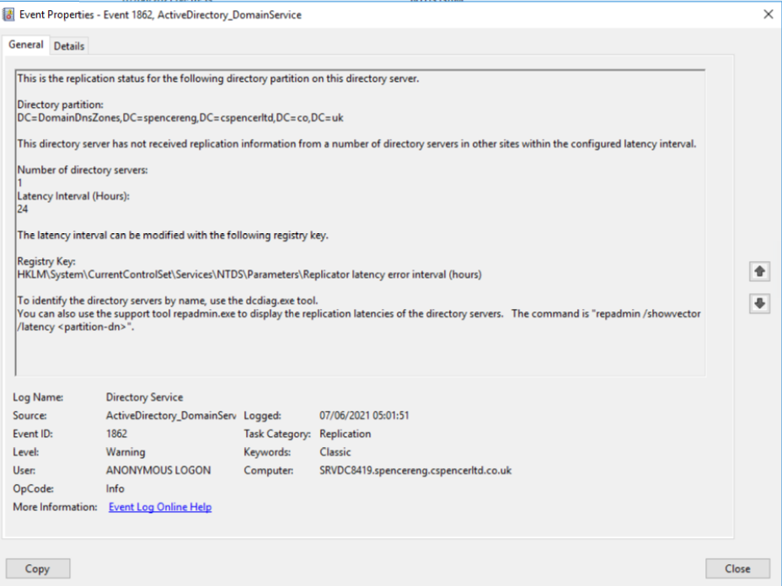Click the Event Properties title bar icon
Screen dimensions: 782x586
point(9,14)
